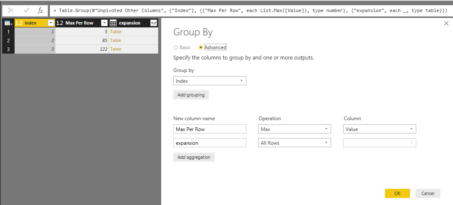The width and height of the screenshot is (453, 205).
Task: Open the Value column dropdown
Action: tap(380, 129)
